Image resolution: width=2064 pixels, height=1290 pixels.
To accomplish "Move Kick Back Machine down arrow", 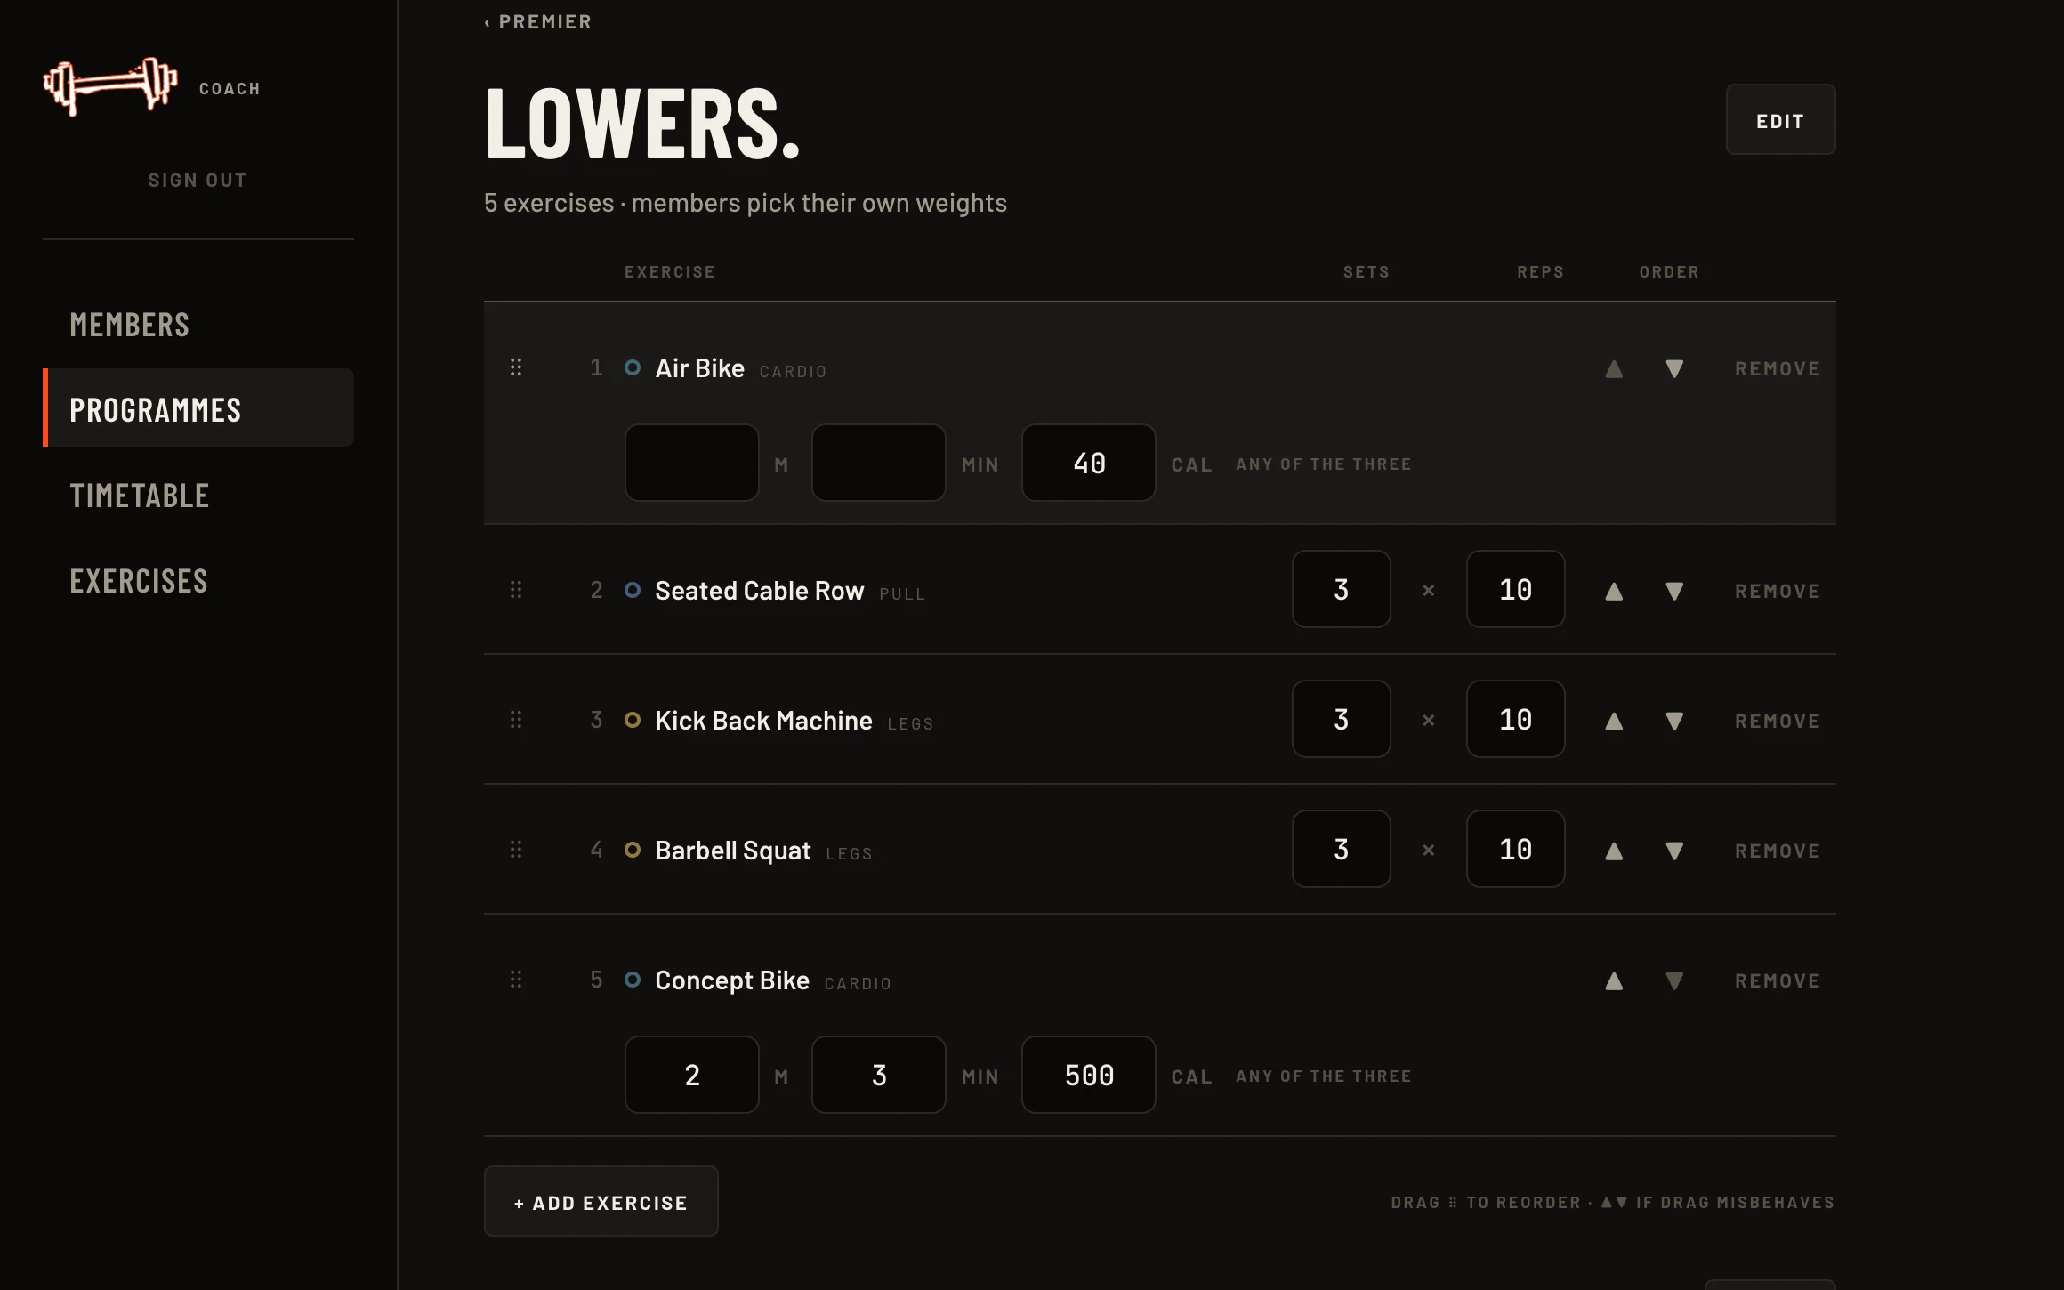I will point(1674,721).
